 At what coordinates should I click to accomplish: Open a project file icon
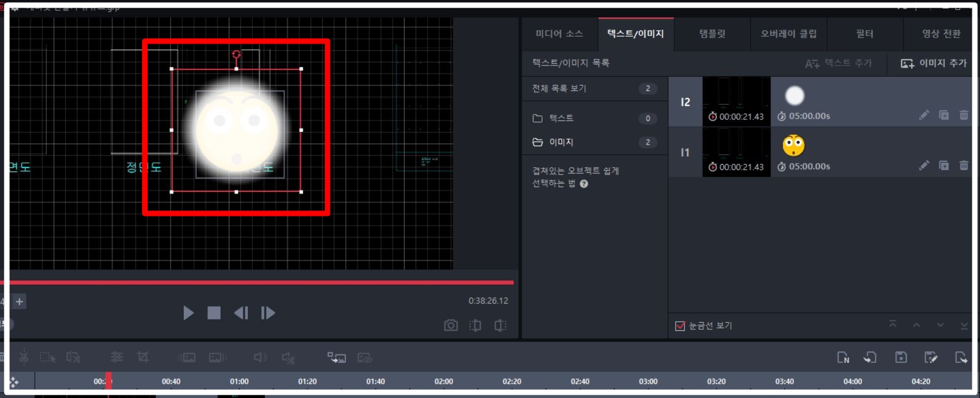click(870, 358)
